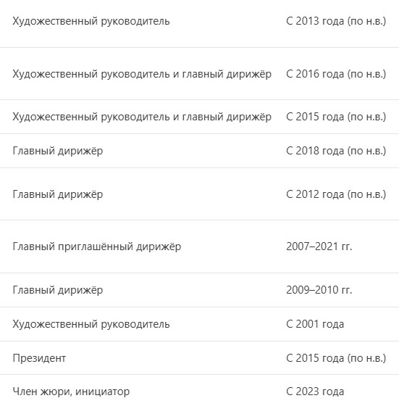Select the 'Главный дирижёр' 2012 row title
399x406 pixels.
(x=58, y=195)
